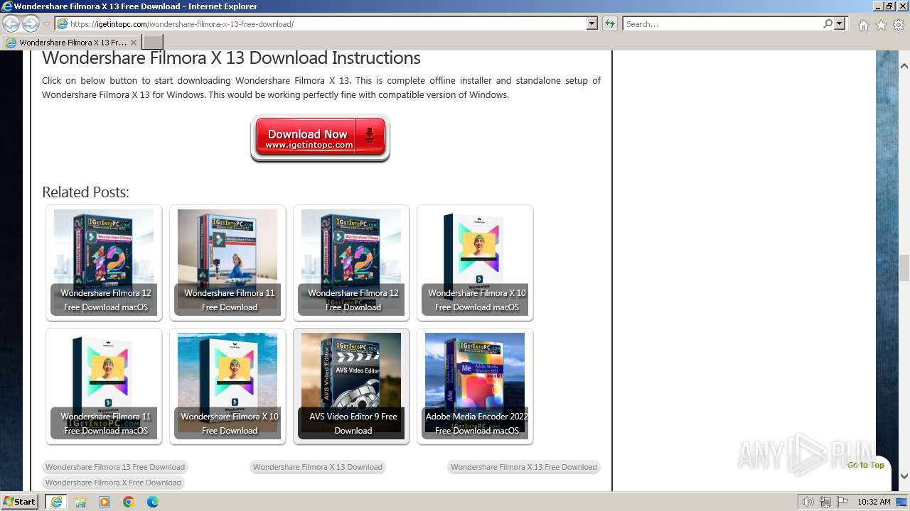Open Wondershare Filmora X 10 macOS thumbnail
Viewport: 910px width, 511px height.
point(475,263)
